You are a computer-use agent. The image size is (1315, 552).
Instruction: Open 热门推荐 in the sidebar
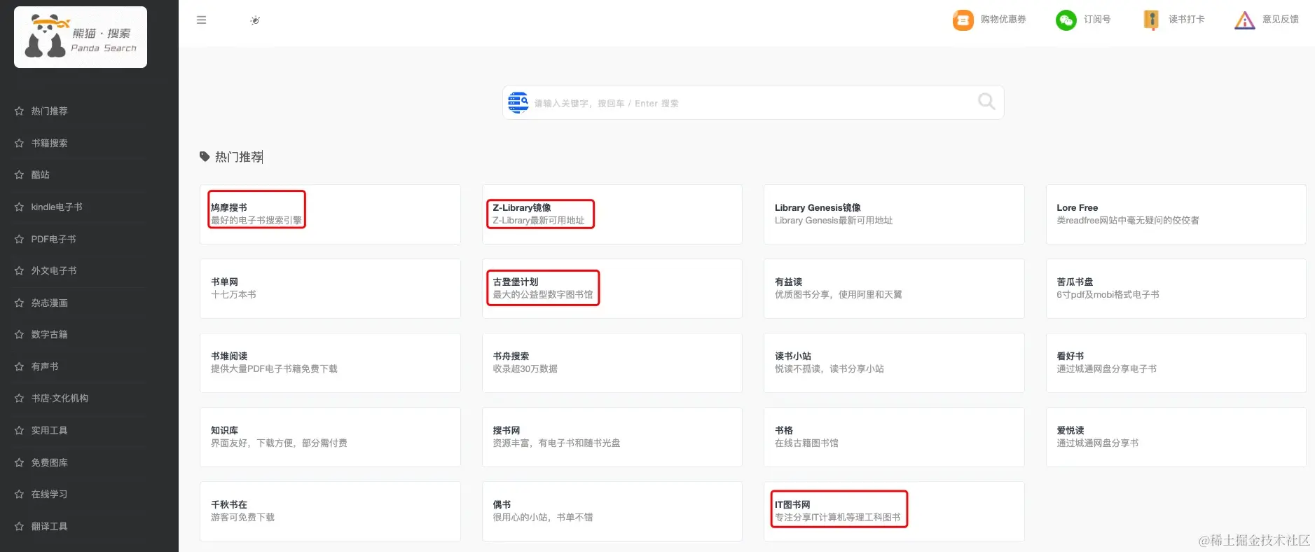click(49, 111)
